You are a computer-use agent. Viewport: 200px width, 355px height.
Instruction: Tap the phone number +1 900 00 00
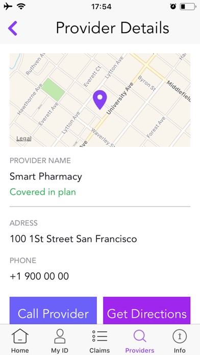pos(39,276)
